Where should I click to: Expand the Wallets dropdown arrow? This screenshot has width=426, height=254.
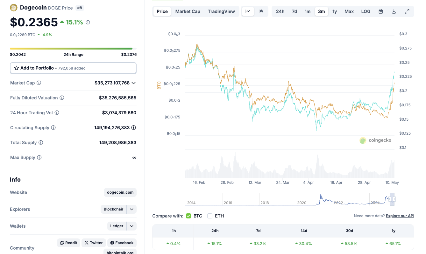(132, 226)
